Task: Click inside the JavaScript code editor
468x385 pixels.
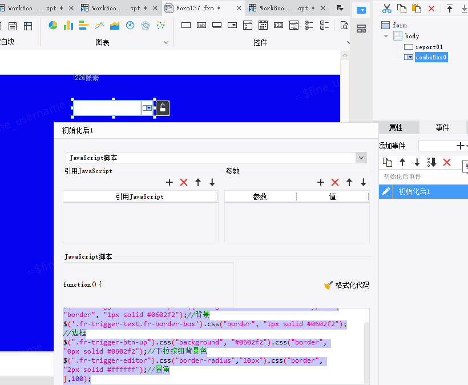Action: tap(213, 347)
